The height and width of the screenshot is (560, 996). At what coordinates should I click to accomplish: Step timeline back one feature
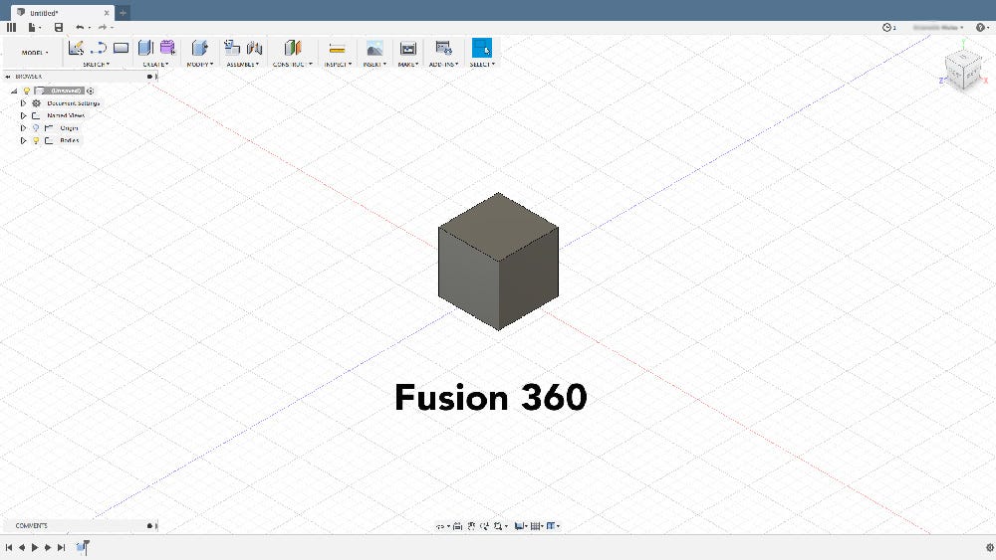[x=22, y=547]
